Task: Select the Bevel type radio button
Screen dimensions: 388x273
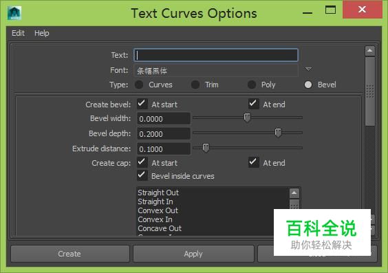Action: pos(308,85)
